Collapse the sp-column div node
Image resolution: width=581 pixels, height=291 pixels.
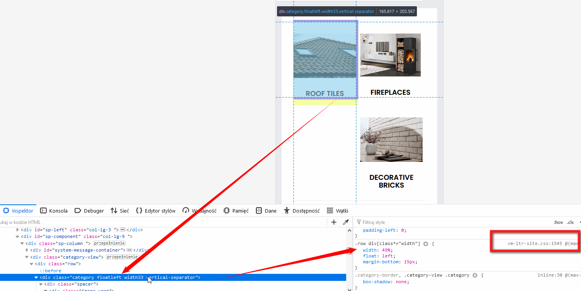(22, 243)
